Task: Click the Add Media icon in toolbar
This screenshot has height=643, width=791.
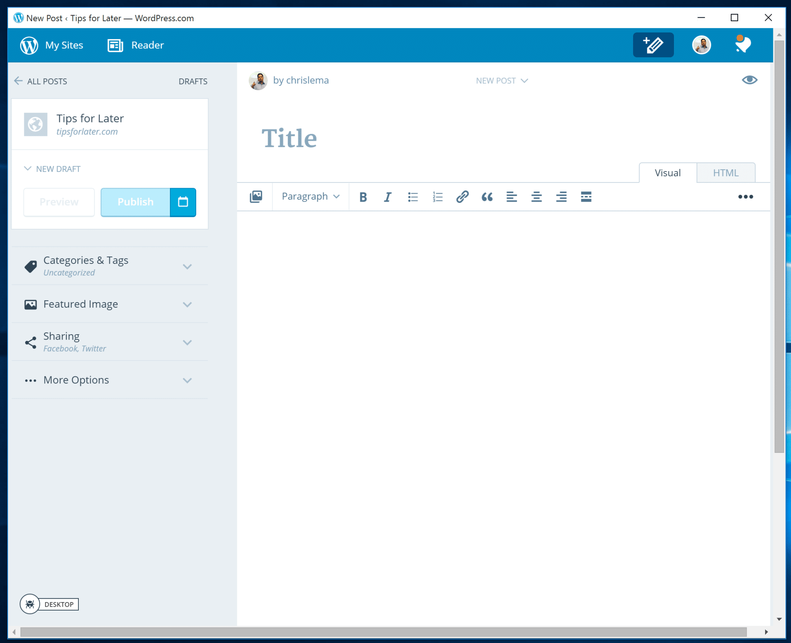Action: [x=256, y=197]
